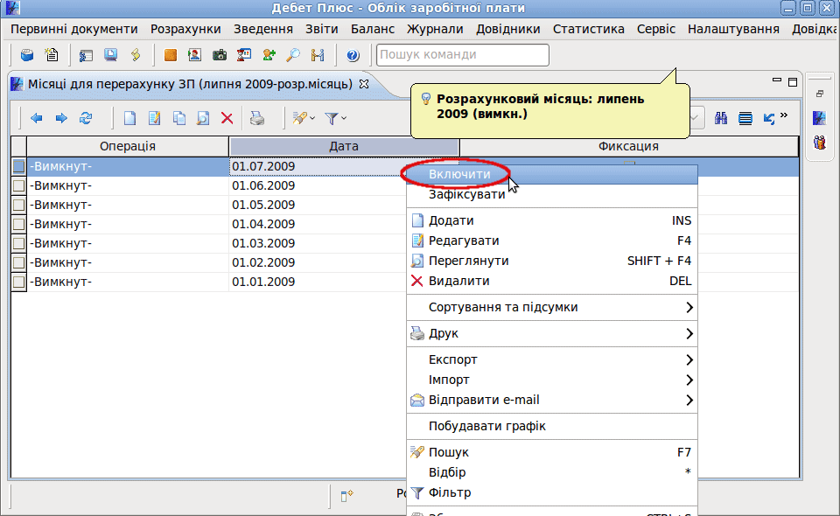Open the Розрахунки menu

click(x=185, y=29)
